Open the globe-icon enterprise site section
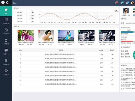135x101 pixels. point(6,31)
